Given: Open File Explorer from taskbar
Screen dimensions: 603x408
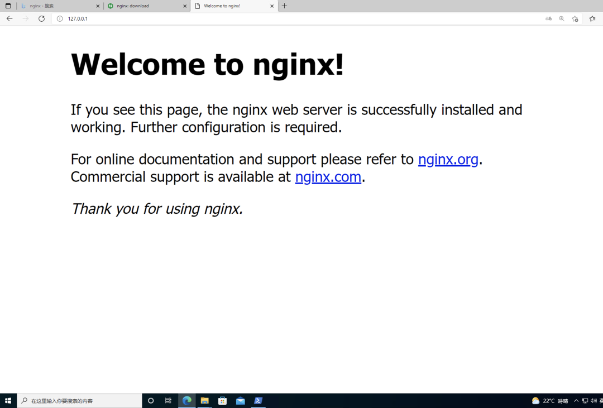Looking at the screenshot, I should tap(204, 401).
